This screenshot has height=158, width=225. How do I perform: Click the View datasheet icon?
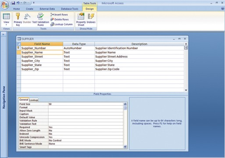[6, 16]
